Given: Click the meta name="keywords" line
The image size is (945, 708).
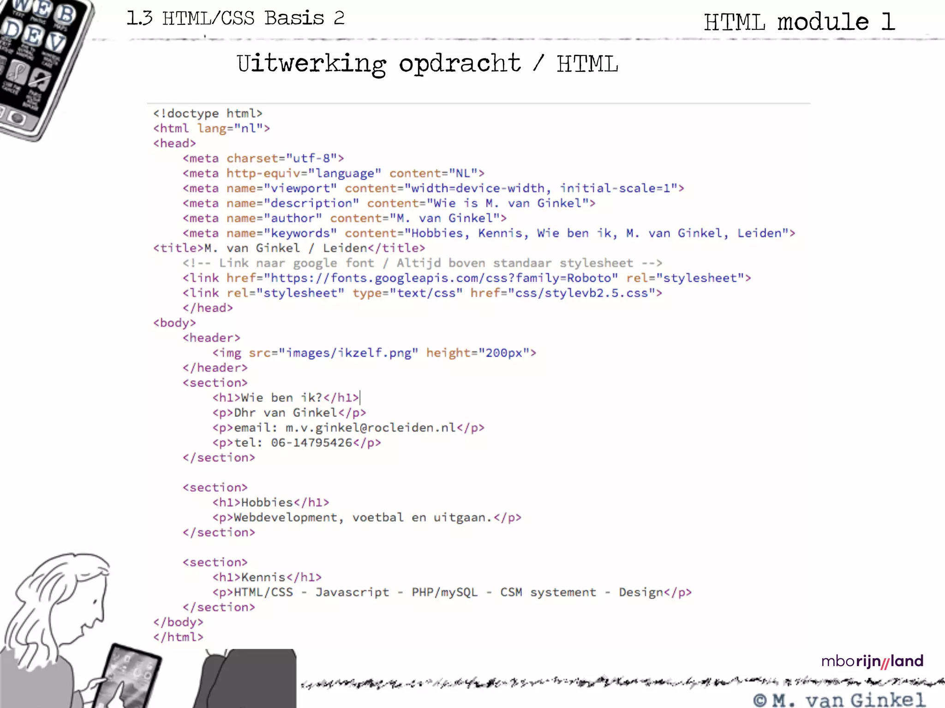Looking at the screenshot, I should (489, 233).
